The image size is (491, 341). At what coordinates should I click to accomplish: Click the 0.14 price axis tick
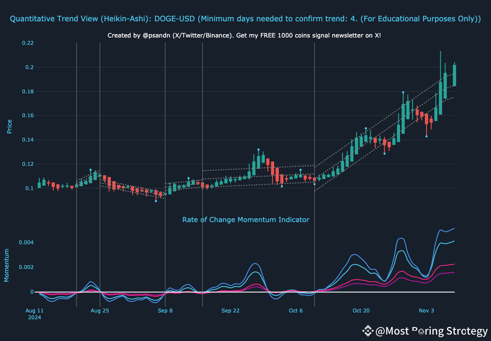coord(28,140)
